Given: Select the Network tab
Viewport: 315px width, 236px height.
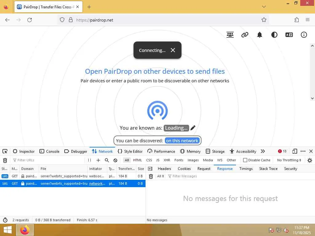Looking at the screenshot, I should [102, 151].
